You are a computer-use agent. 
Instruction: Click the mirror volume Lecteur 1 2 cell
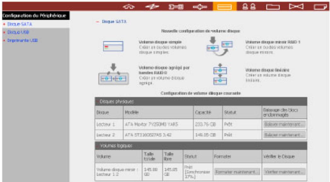tap(118, 172)
